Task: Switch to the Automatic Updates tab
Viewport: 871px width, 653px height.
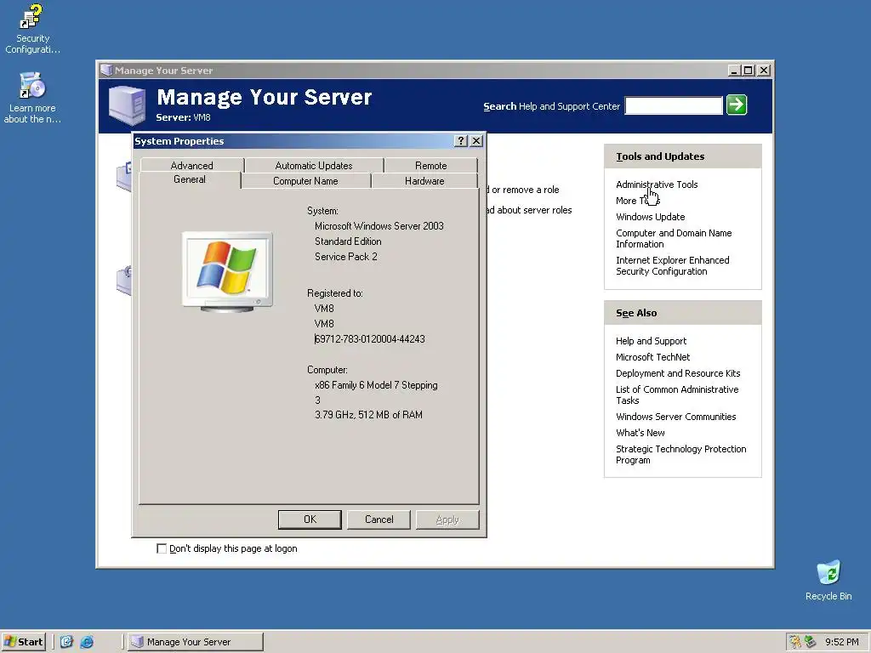Action: pos(314,166)
